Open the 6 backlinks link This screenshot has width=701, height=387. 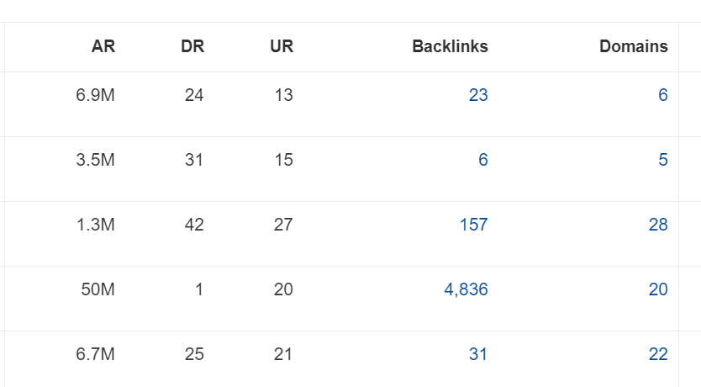point(483,160)
